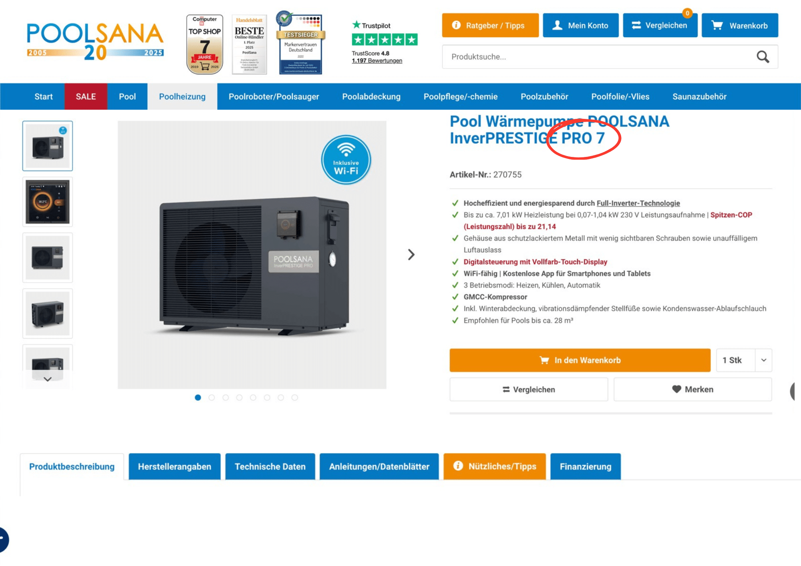Open Mein Konto account page
Screen dimensions: 801x566
(580, 25)
